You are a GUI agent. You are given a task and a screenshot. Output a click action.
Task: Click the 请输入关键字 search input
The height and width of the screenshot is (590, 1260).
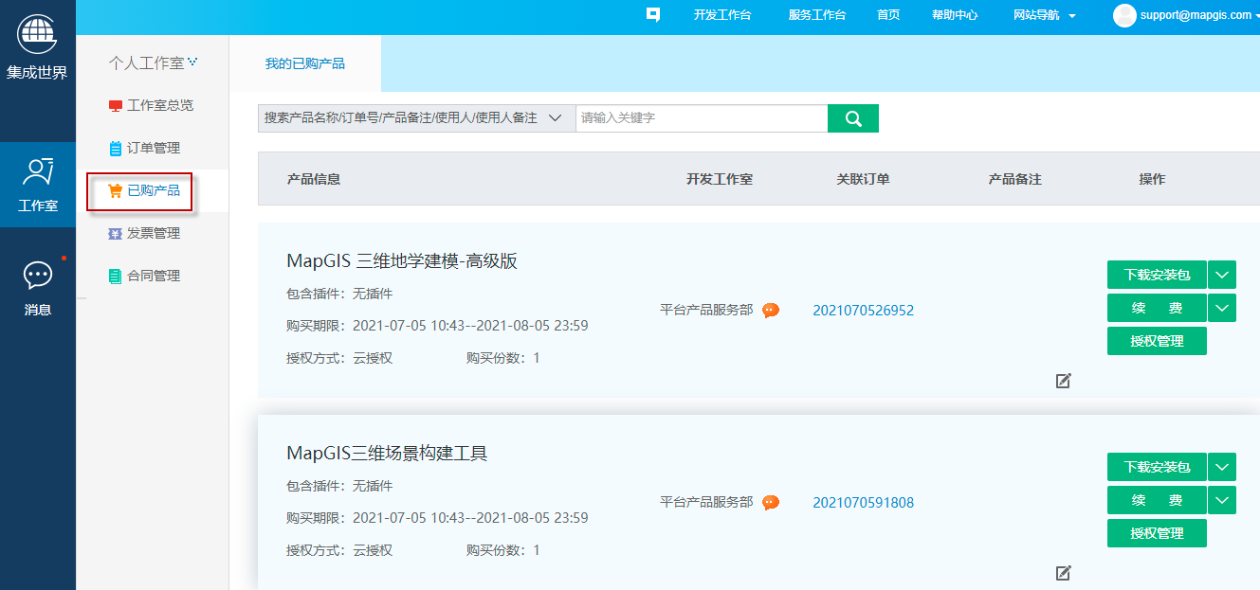(702, 118)
